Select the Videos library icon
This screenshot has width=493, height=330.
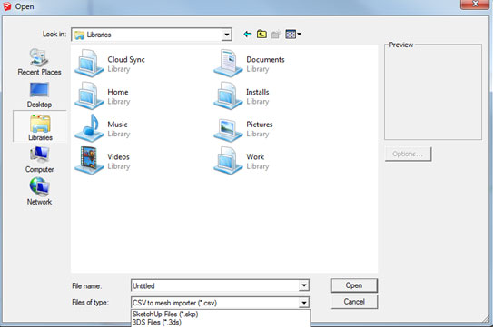89,160
